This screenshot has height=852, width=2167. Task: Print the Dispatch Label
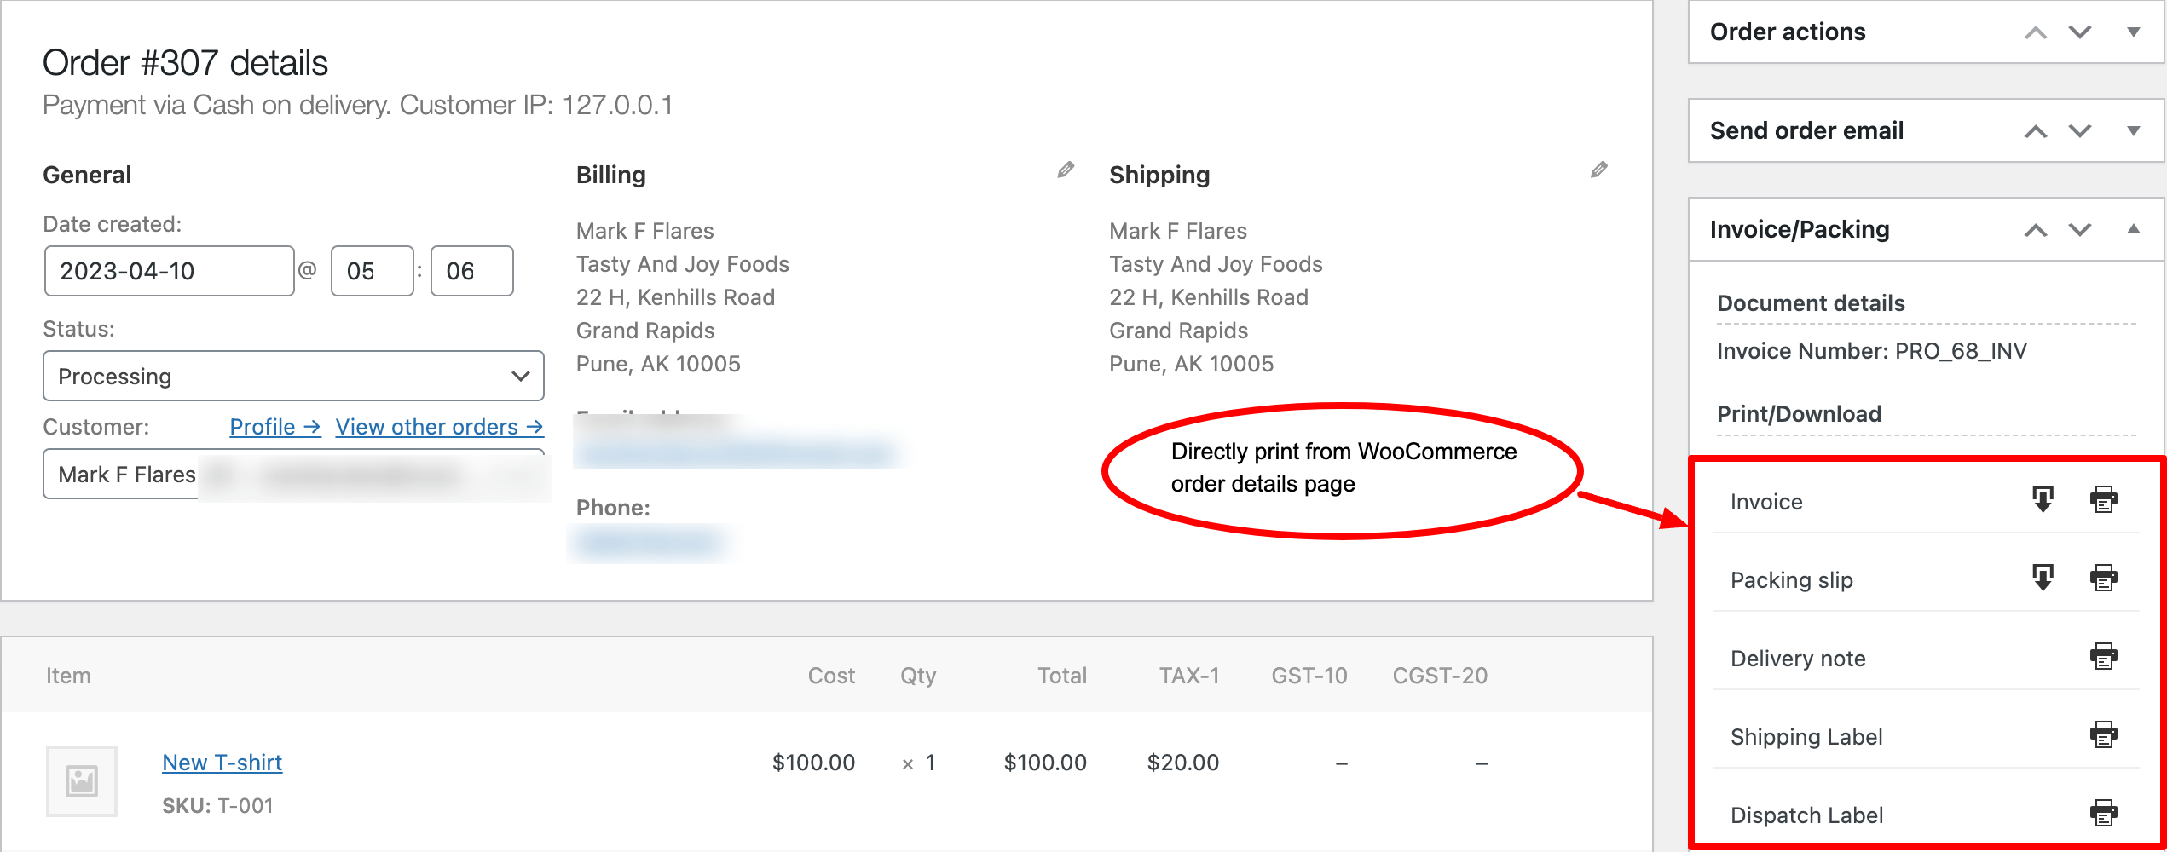2103,813
